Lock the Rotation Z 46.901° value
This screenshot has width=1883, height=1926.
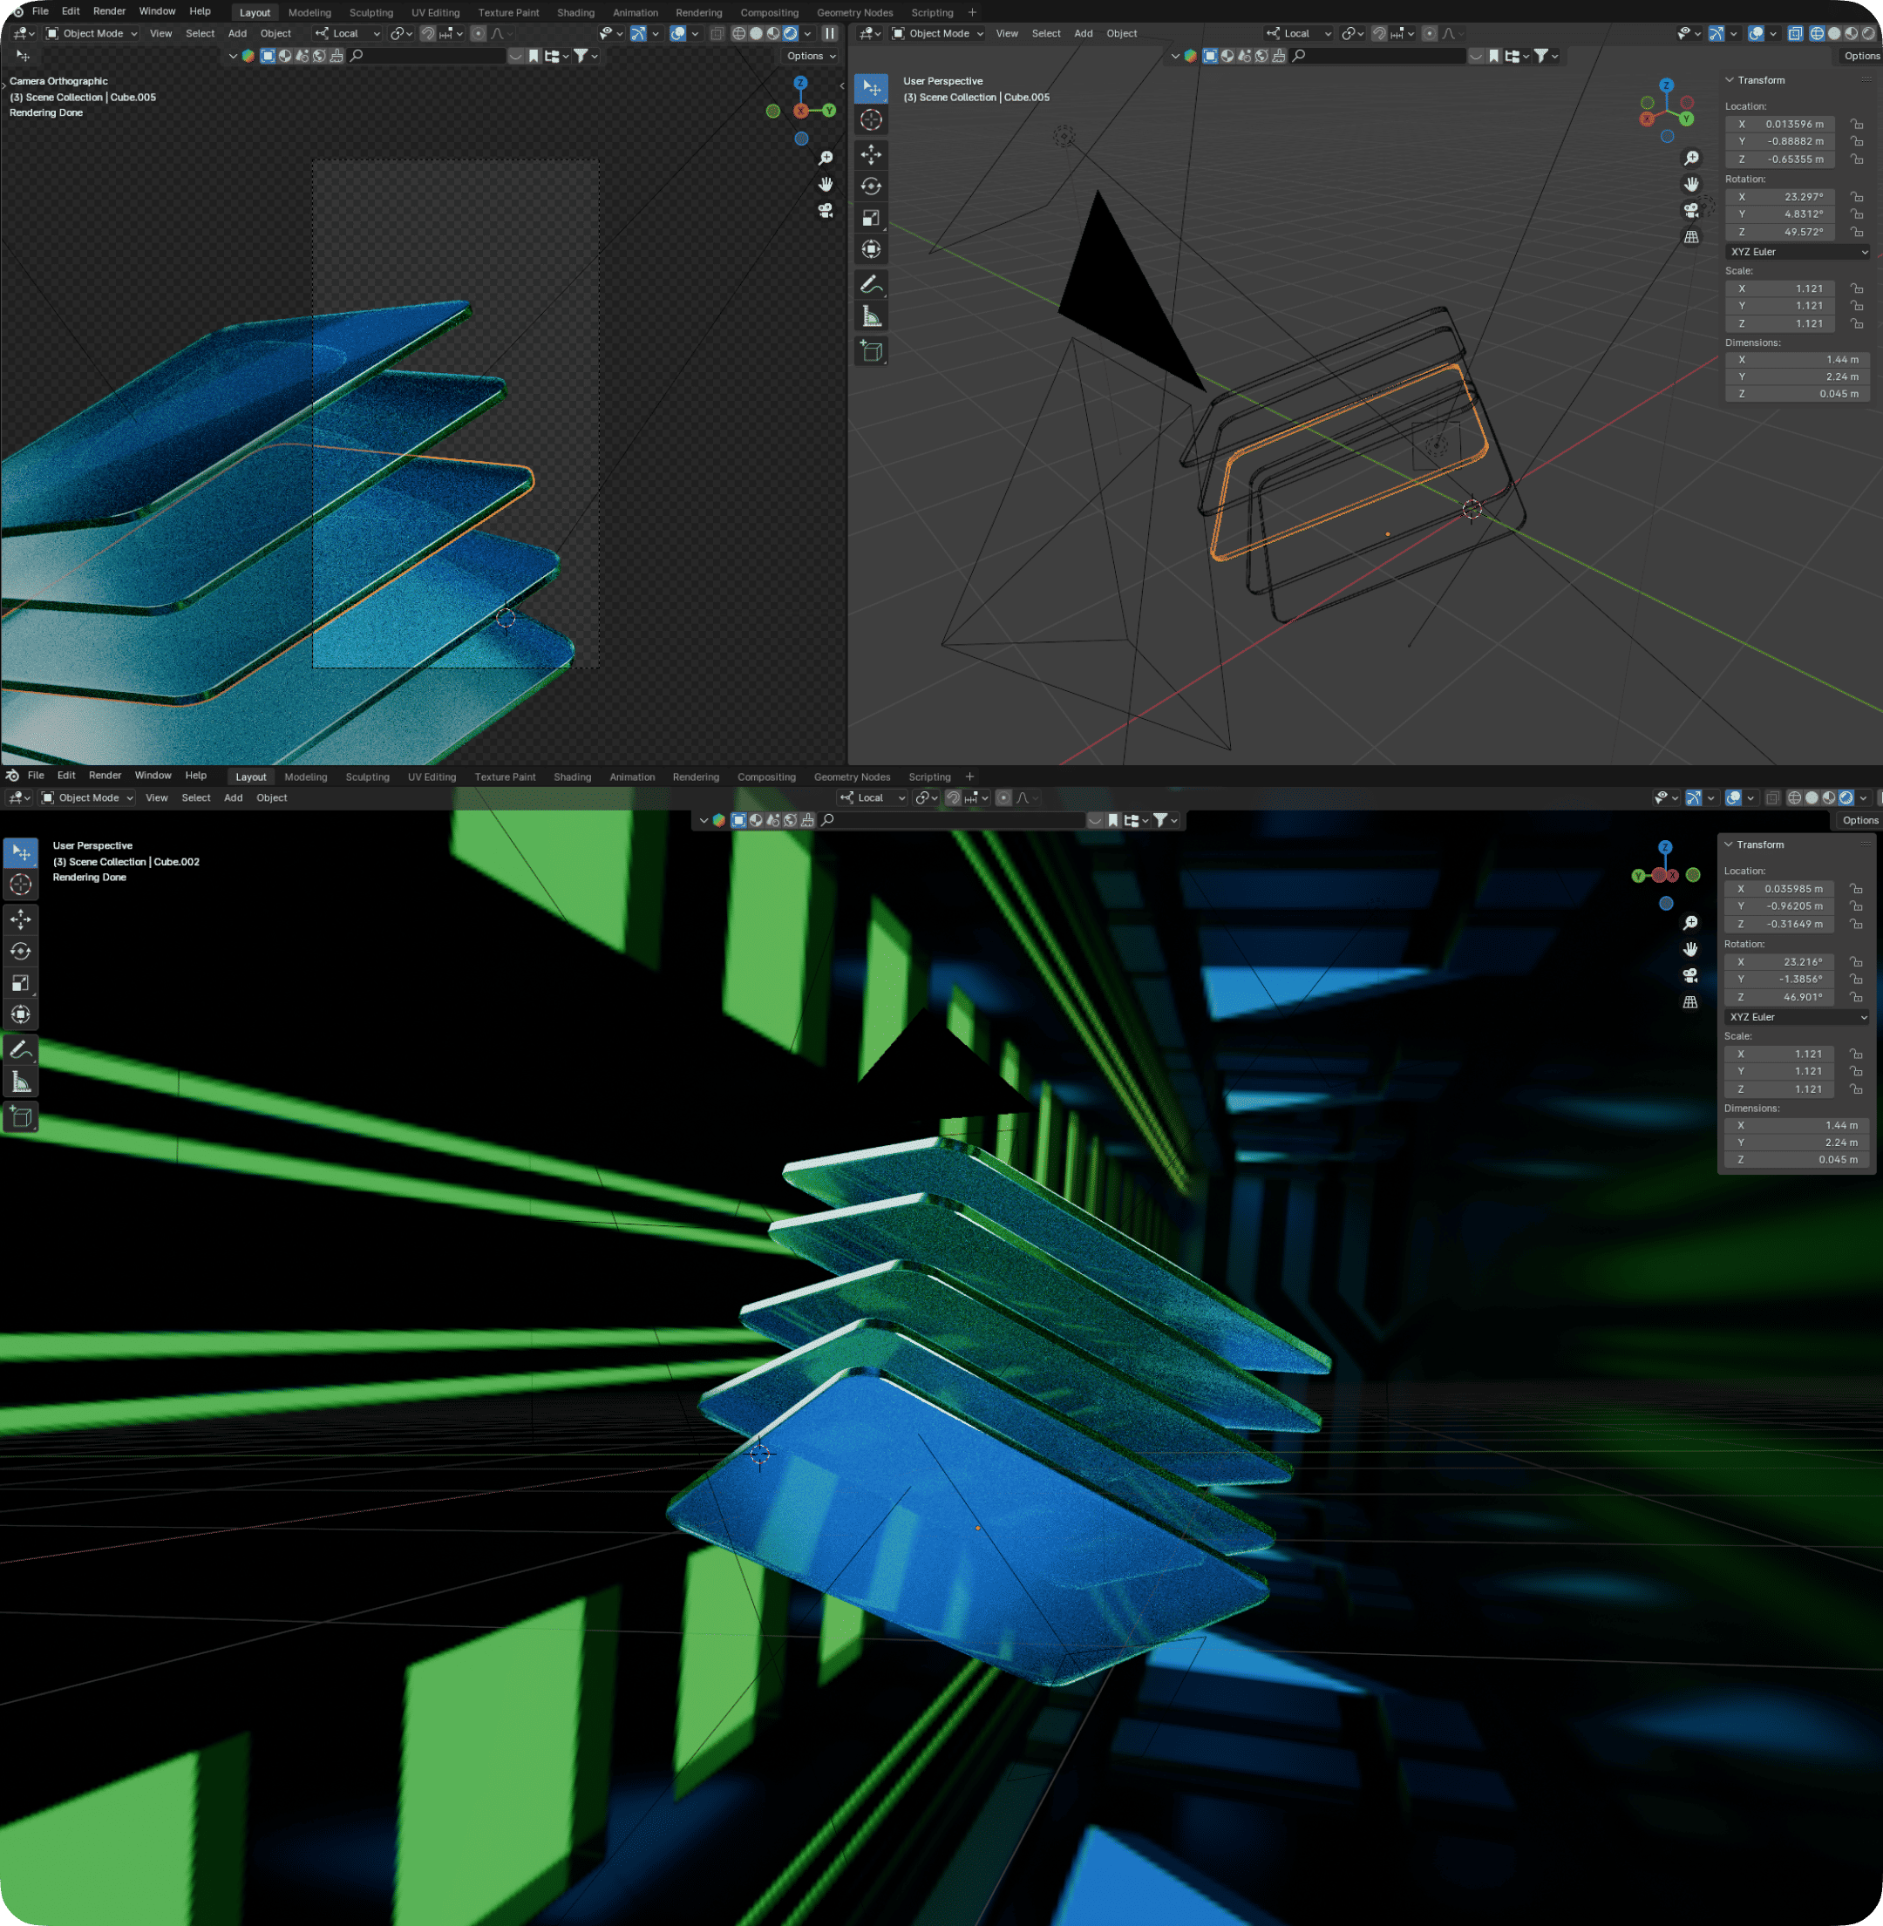click(x=1856, y=997)
